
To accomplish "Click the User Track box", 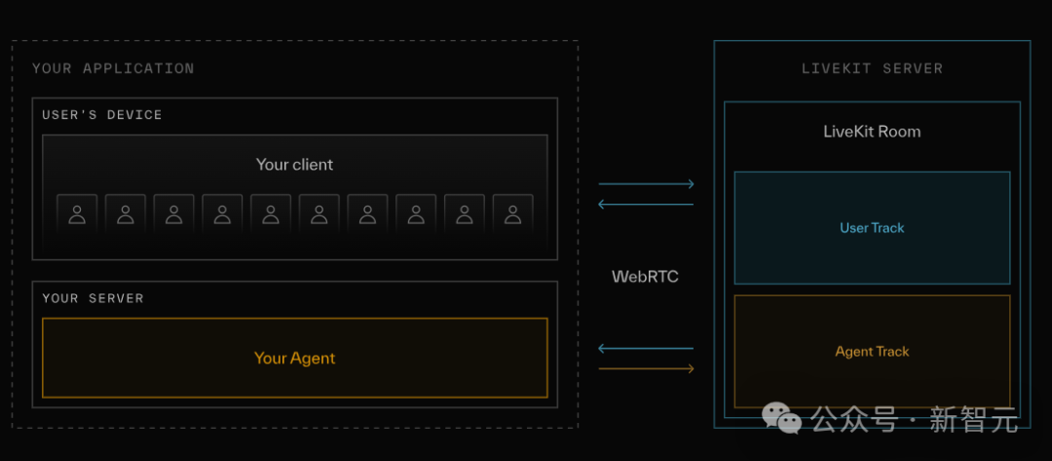I will pos(872,228).
